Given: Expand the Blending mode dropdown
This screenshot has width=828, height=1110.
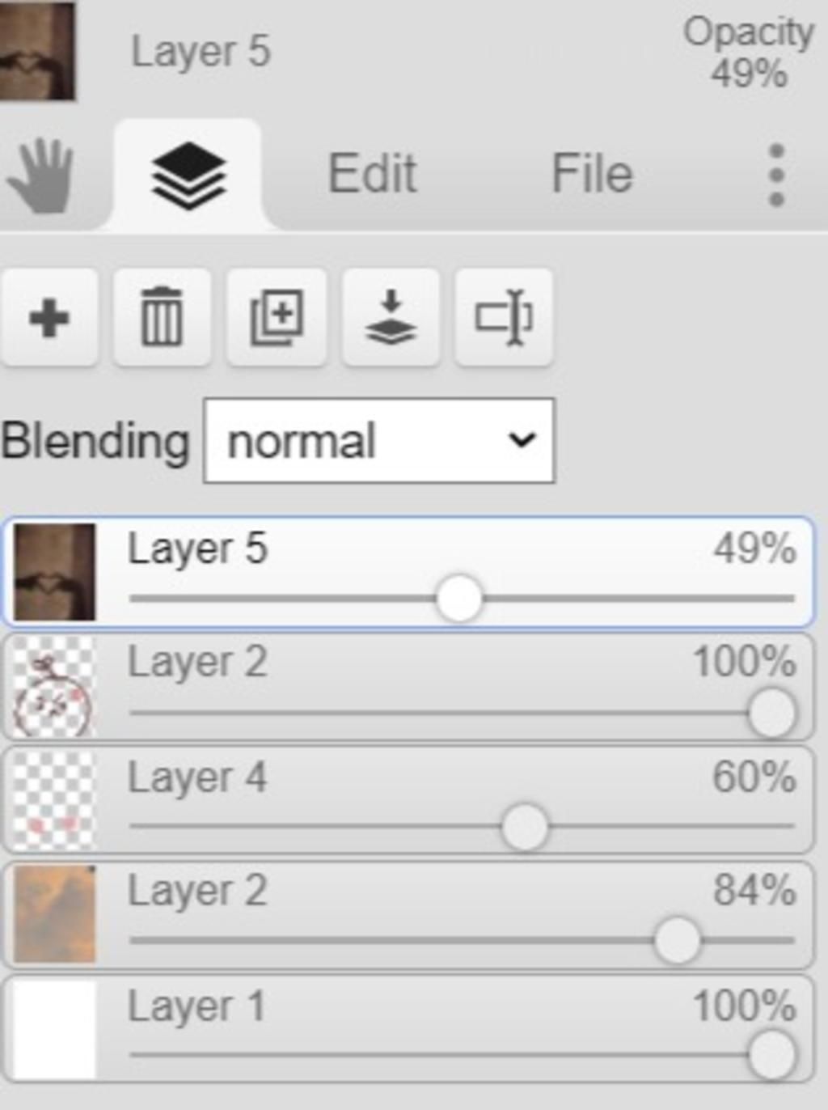Looking at the screenshot, I should [379, 441].
